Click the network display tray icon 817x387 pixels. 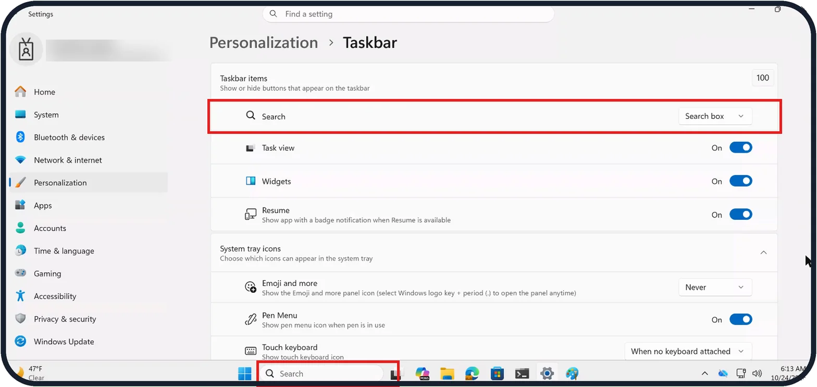741,373
